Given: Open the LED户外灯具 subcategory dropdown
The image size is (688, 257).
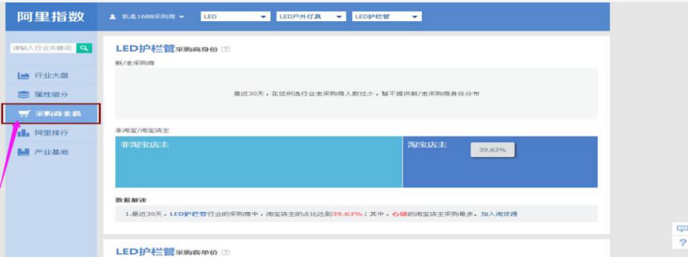Looking at the screenshot, I should (310, 16).
